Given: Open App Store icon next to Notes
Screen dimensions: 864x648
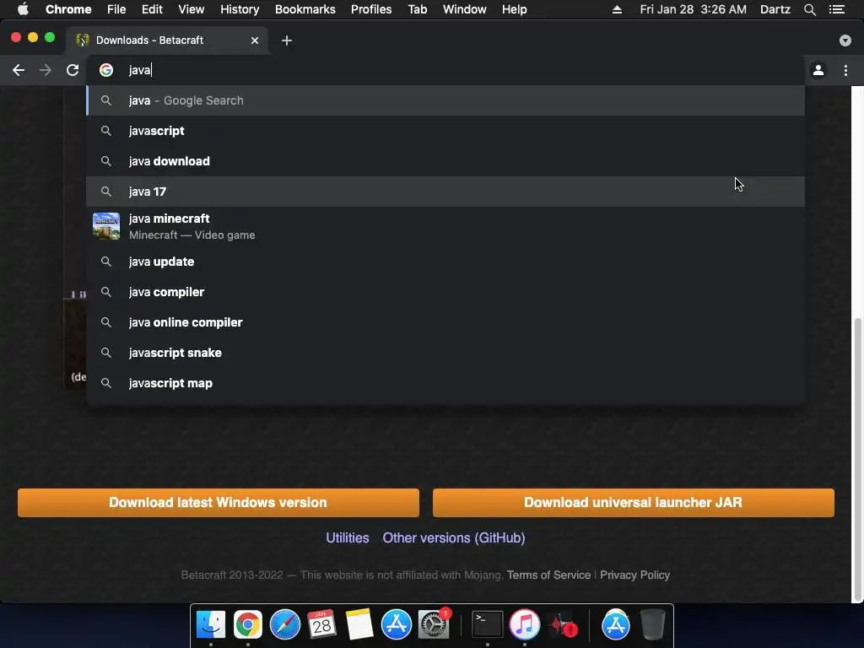Looking at the screenshot, I should tap(397, 625).
